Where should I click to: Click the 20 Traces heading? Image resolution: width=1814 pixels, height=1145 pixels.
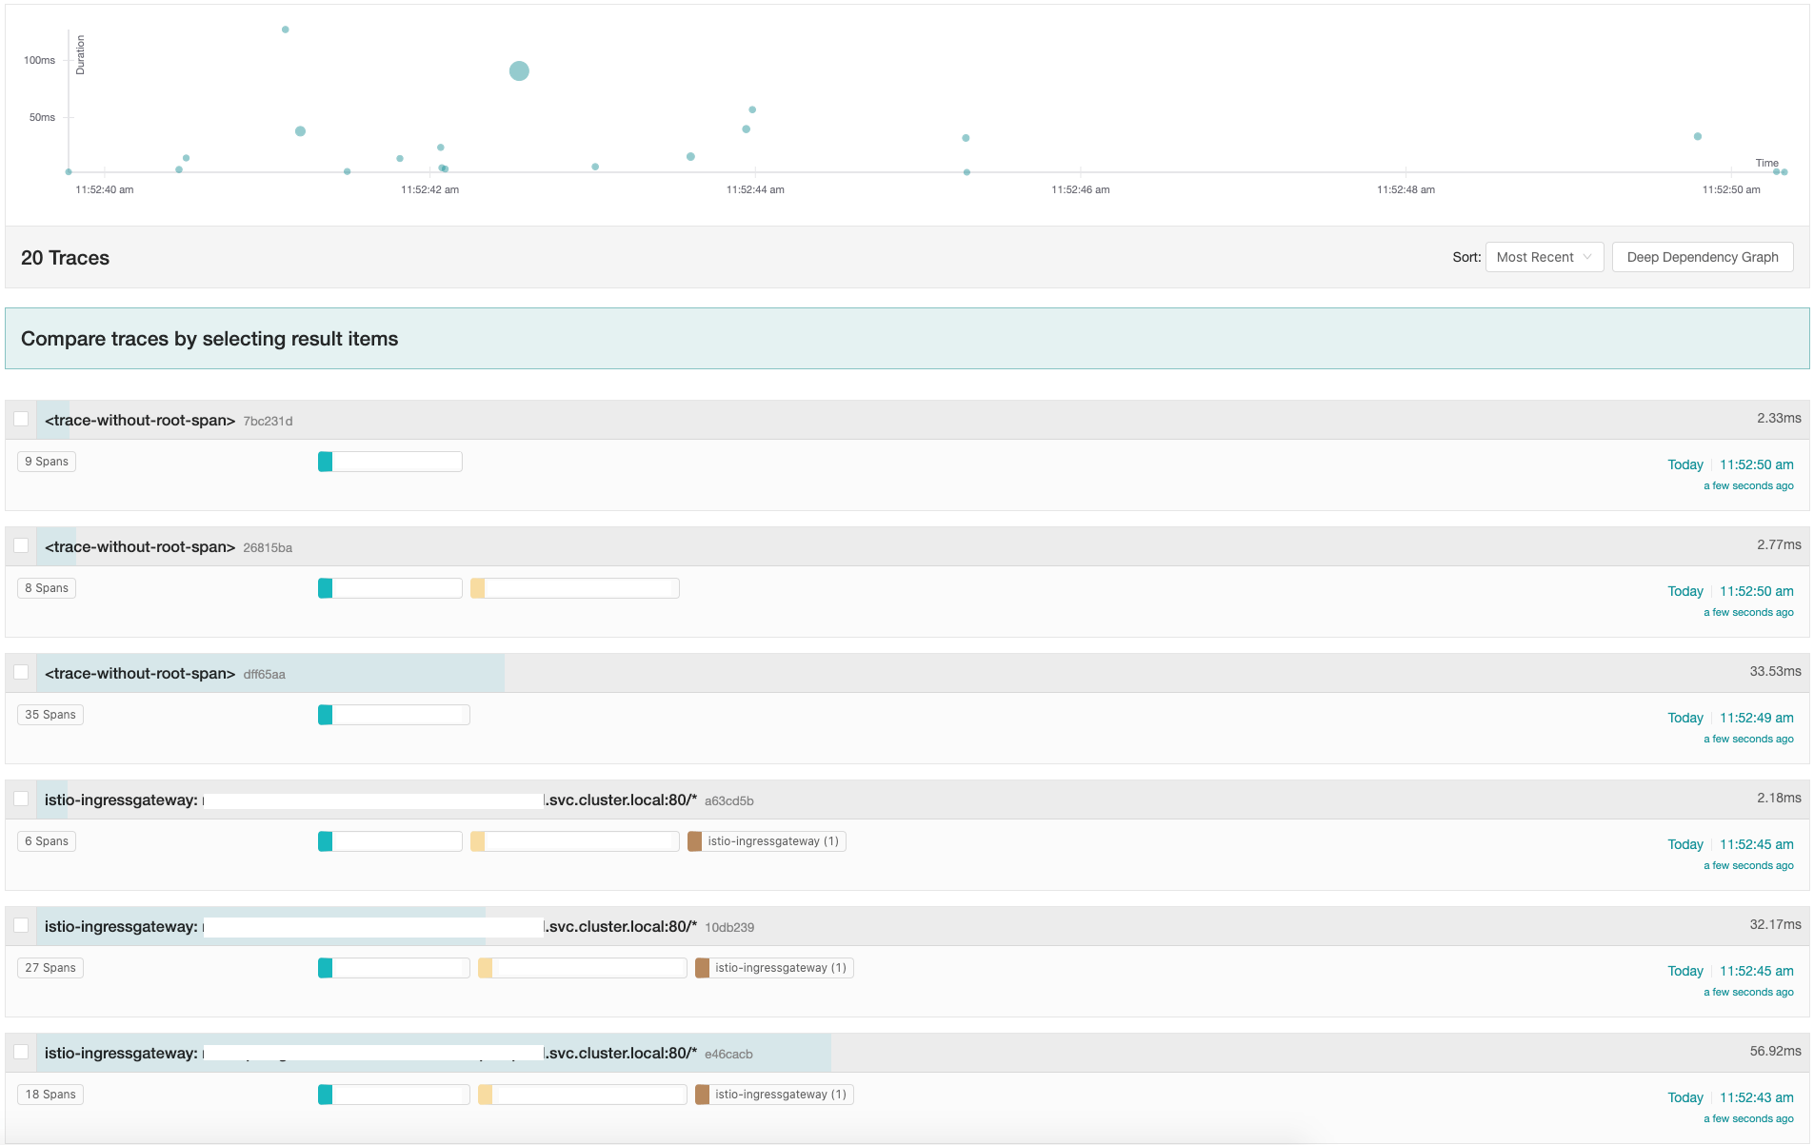coord(65,258)
